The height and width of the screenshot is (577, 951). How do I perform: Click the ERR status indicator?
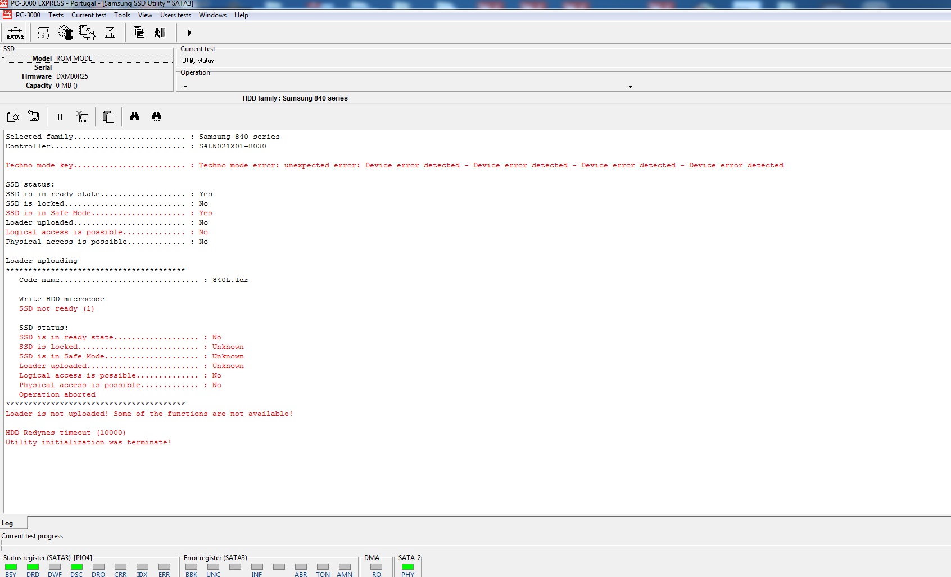(164, 567)
